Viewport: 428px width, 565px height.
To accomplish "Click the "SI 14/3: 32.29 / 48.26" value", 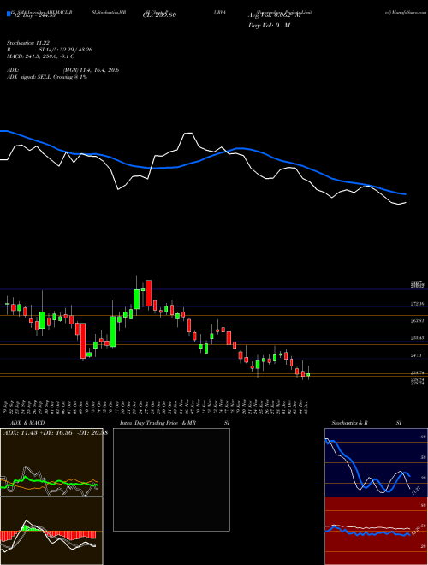I will tap(66, 50).
